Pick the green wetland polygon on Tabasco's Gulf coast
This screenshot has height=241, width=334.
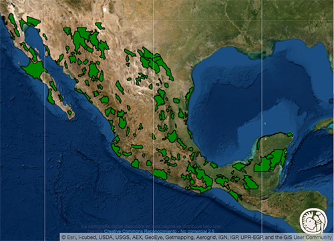pos(240,167)
